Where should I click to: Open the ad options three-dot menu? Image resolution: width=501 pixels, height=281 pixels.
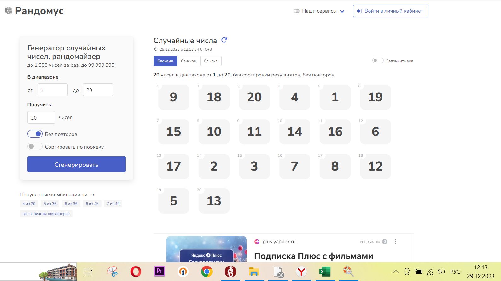[x=395, y=242]
